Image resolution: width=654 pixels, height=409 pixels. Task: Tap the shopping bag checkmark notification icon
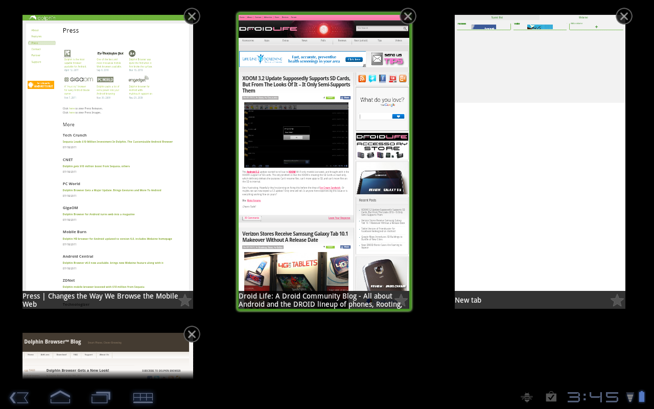[551, 397]
